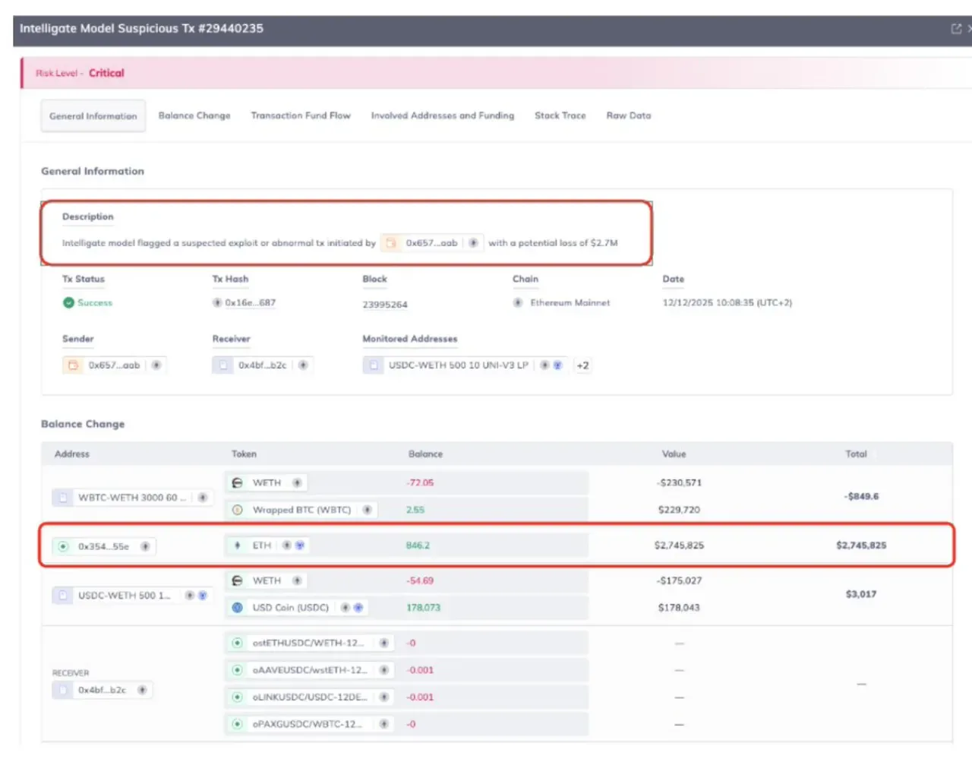Click the 0x354...55e address chip

[103, 546]
